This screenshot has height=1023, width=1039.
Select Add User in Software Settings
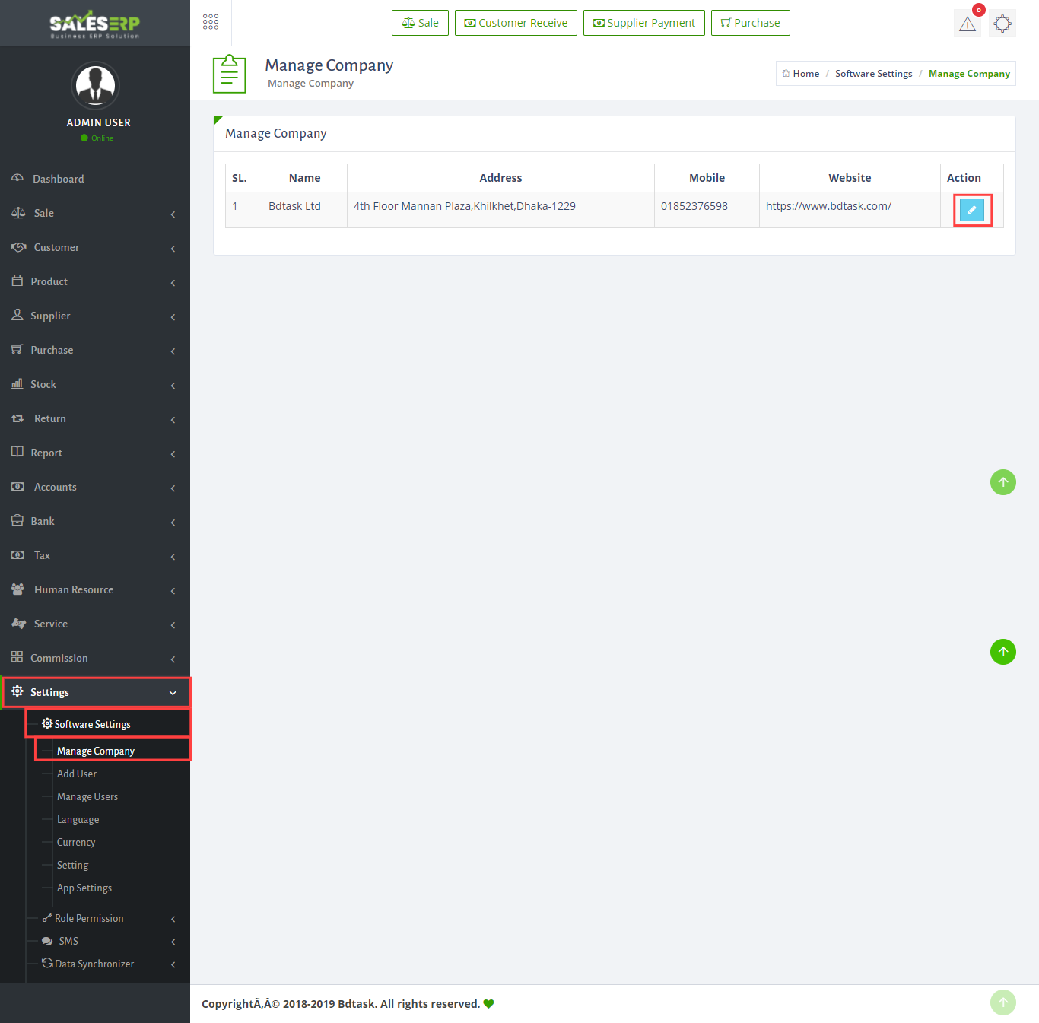[77, 774]
